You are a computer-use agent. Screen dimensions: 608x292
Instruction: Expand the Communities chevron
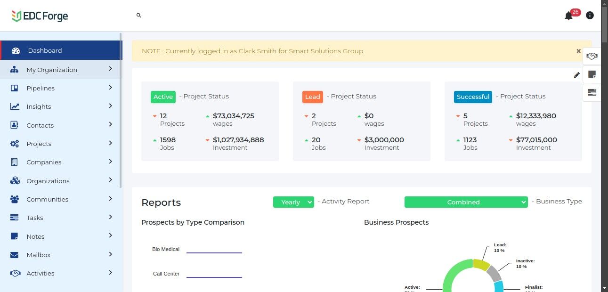tap(111, 199)
